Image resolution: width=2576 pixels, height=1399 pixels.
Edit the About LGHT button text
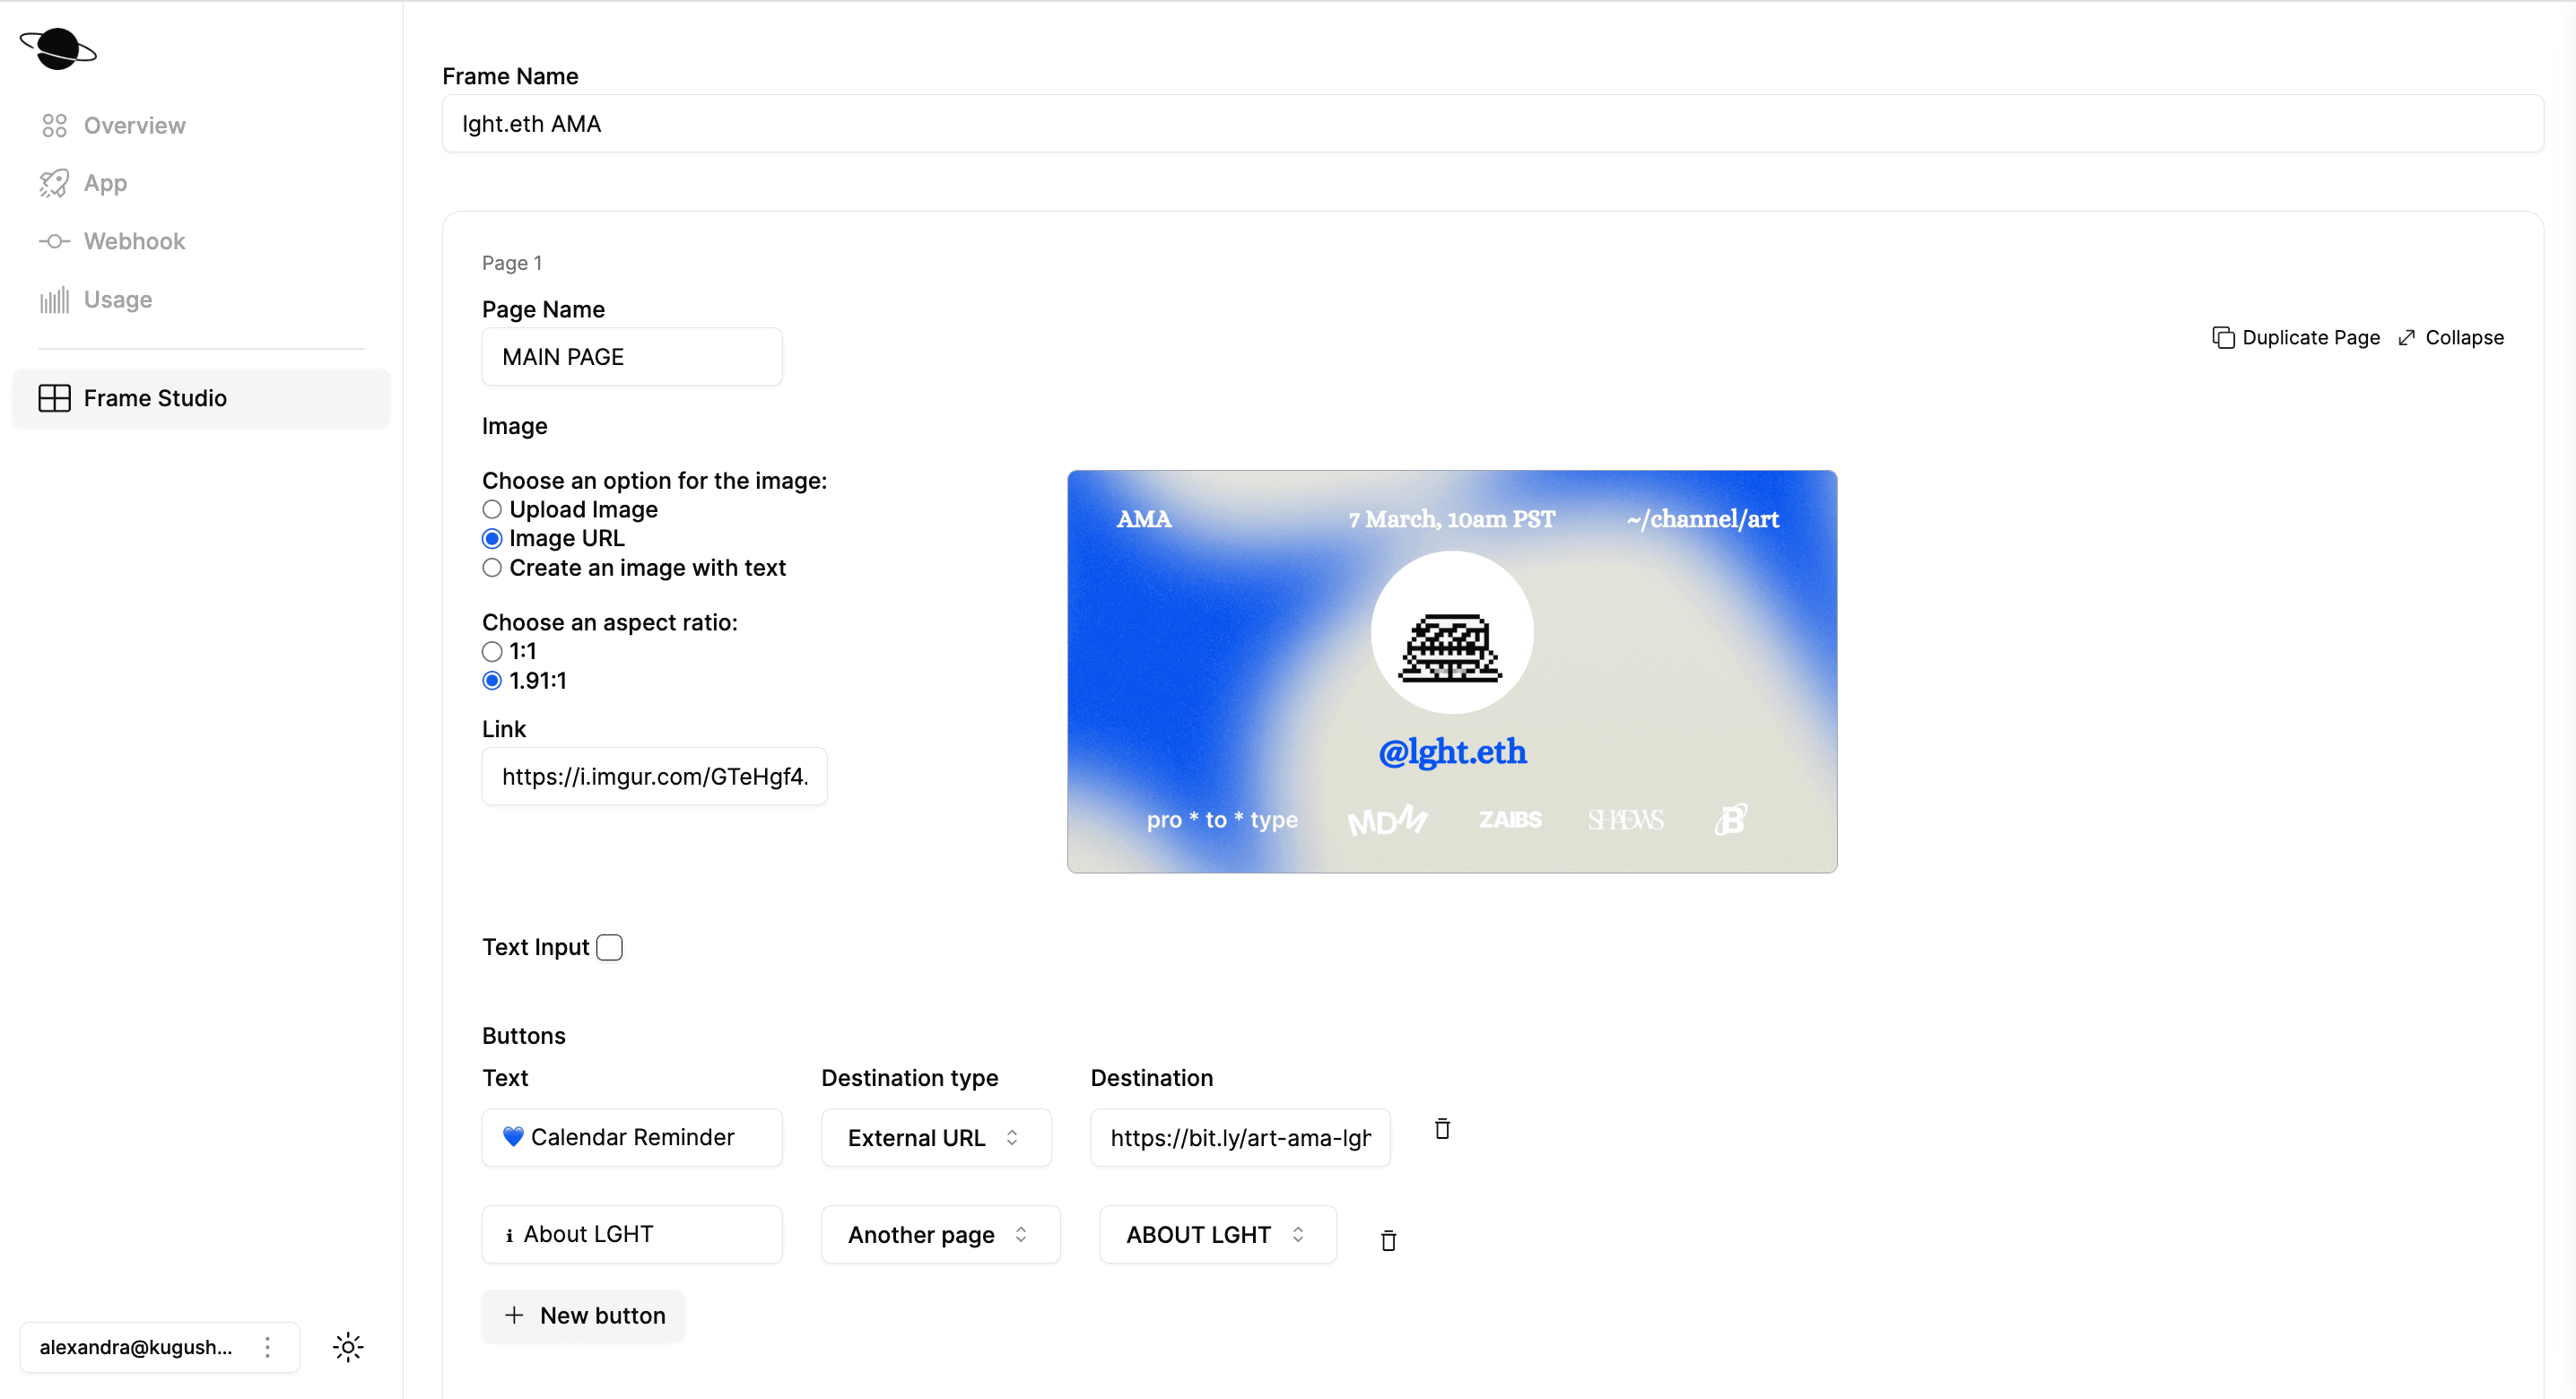[632, 1235]
